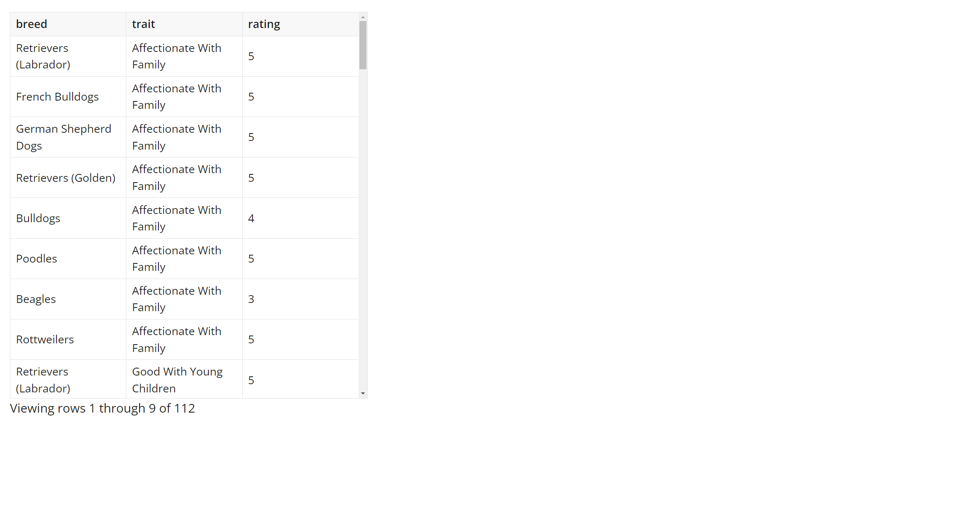
Task: Select the Rottweilers row
Action: (x=67, y=339)
